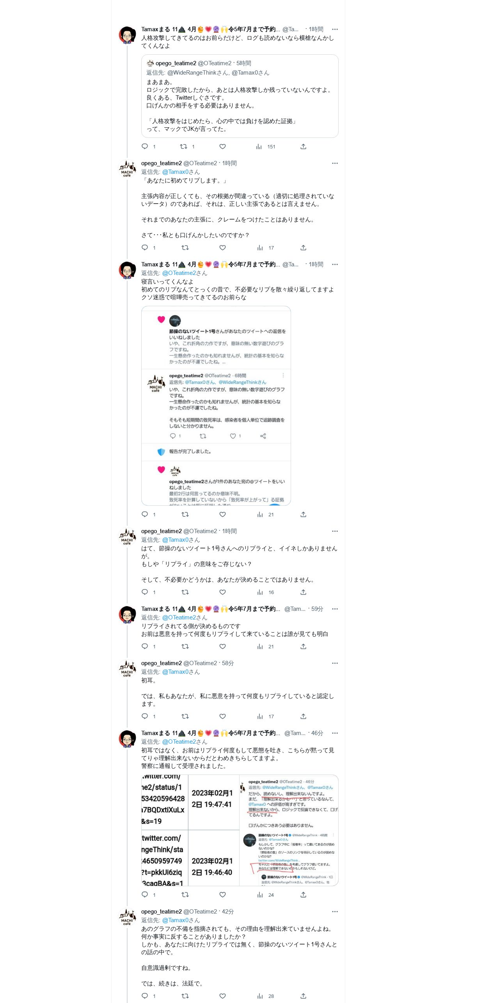501x1003 pixels.
Task: Open more menu on opego_teatime2 42分 tweet
Action: pos(335,912)
